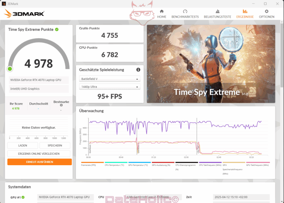Open the Belastungsteste stress tests section
This screenshot has height=203, width=284.
[217, 14]
